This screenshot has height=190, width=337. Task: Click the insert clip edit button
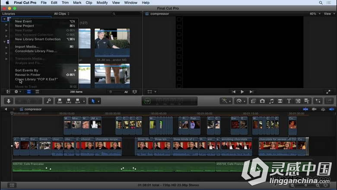(x=69, y=101)
